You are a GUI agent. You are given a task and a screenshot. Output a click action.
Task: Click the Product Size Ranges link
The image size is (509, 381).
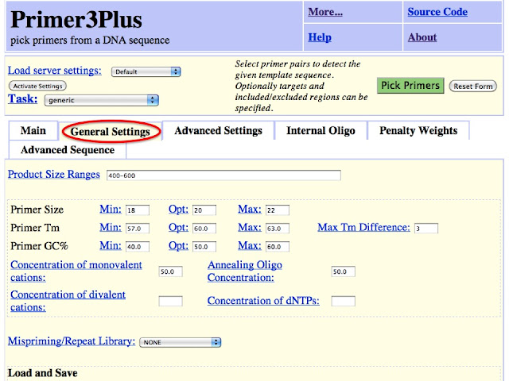click(x=54, y=175)
